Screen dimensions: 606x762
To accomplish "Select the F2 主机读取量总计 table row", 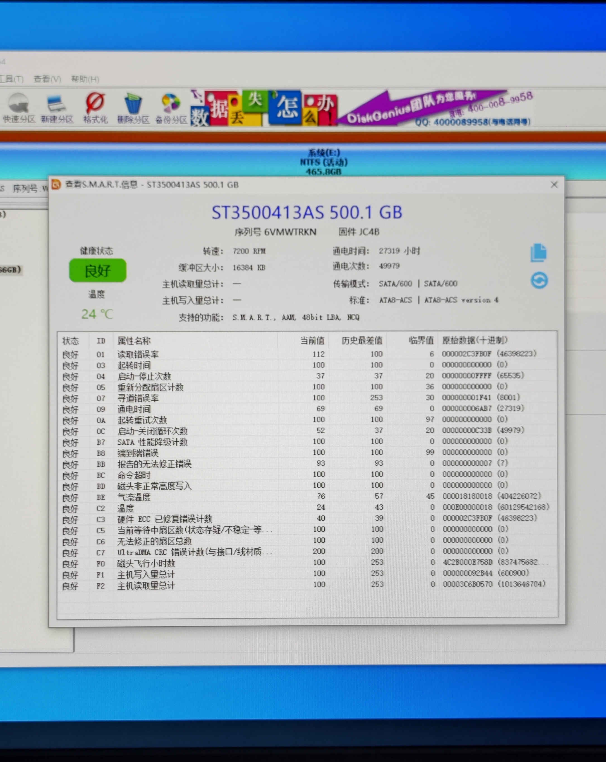I will pyautogui.click(x=307, y=585).
